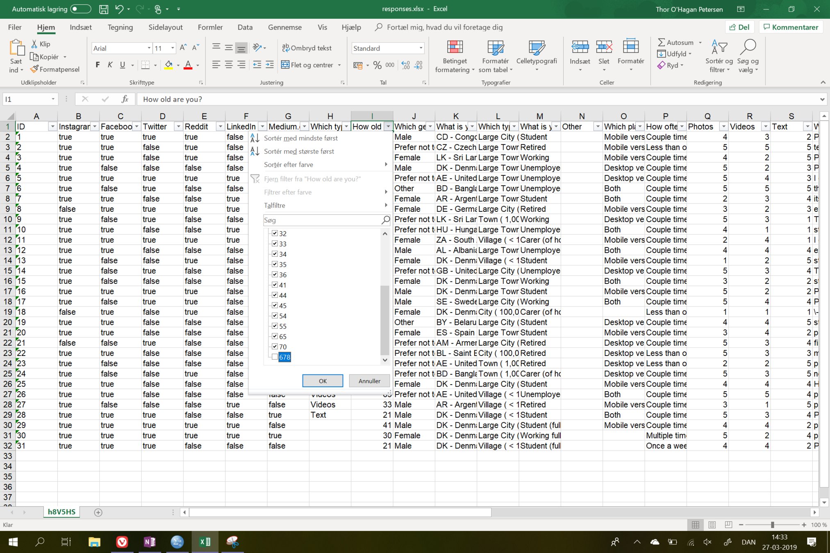Check the 678 filter checkbox
This screenshot has width=830, height=553.
pos(275,357)
